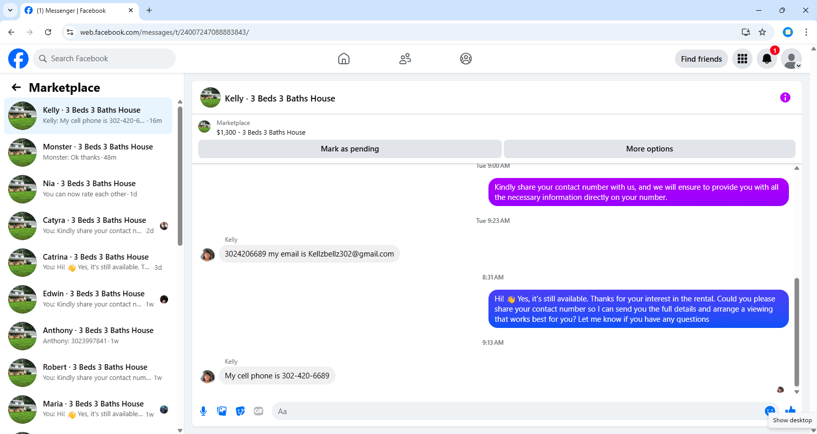Focus the Search Facebook field
The image size is (817, 434).
104,59
